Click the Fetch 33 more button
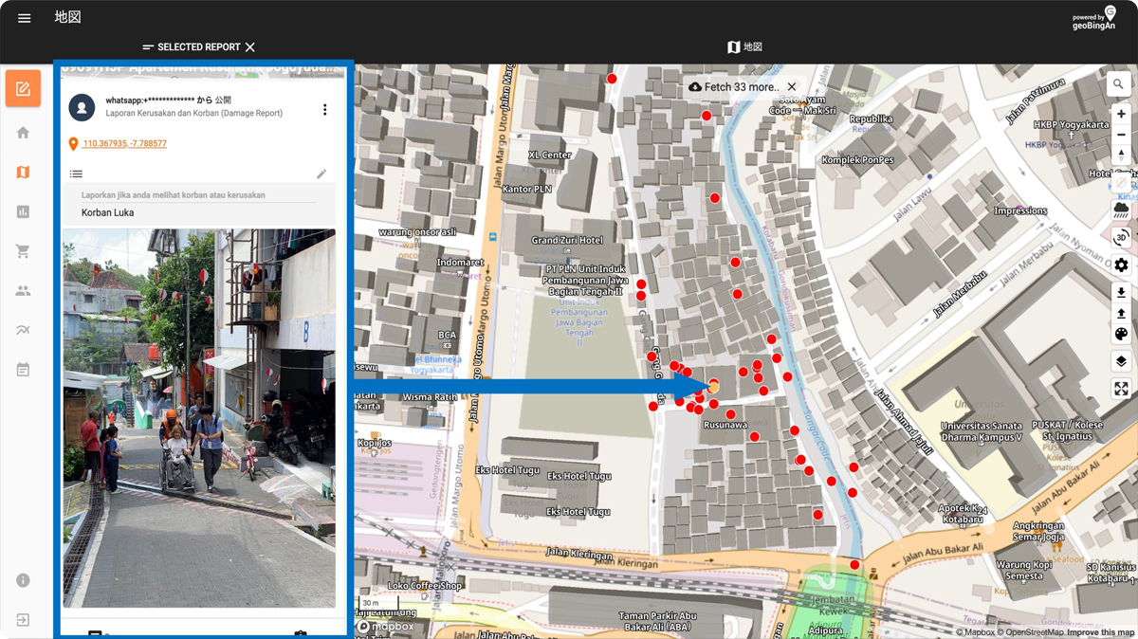The image size is (1138, 639). pyautogui.click(x=733, y=87)
